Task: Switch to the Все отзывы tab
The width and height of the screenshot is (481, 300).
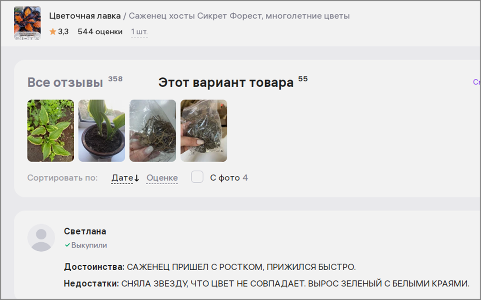Action: (65, 83)
